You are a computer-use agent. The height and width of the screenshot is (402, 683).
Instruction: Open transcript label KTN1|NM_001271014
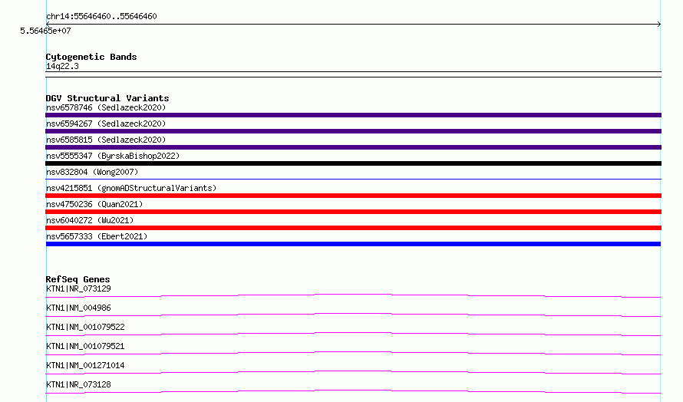coord(85,365)
